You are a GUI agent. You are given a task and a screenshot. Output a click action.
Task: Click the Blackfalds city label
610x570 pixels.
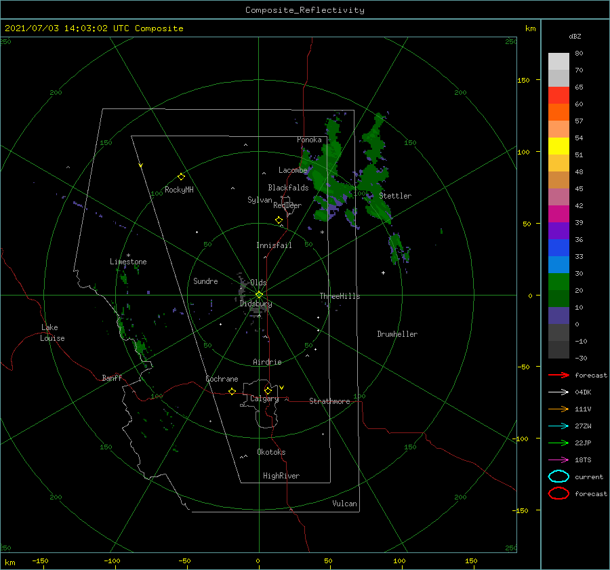(x=288, y=188)
